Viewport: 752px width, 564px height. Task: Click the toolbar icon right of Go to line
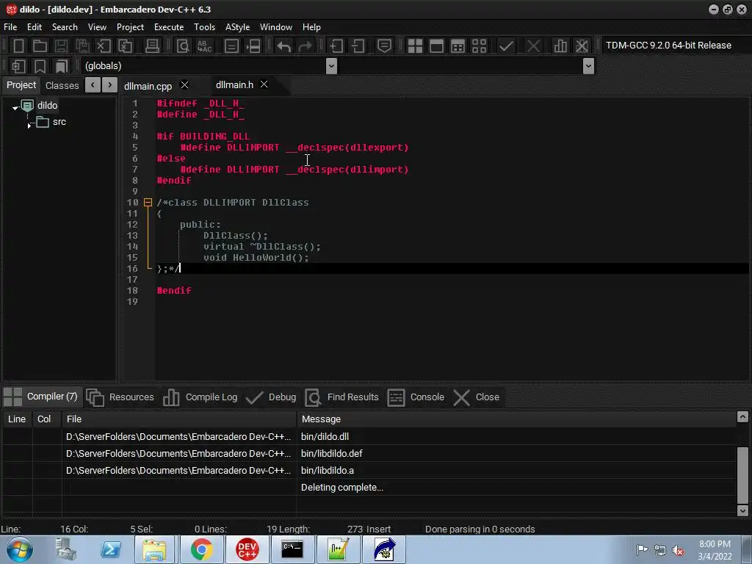coord(253,46)
